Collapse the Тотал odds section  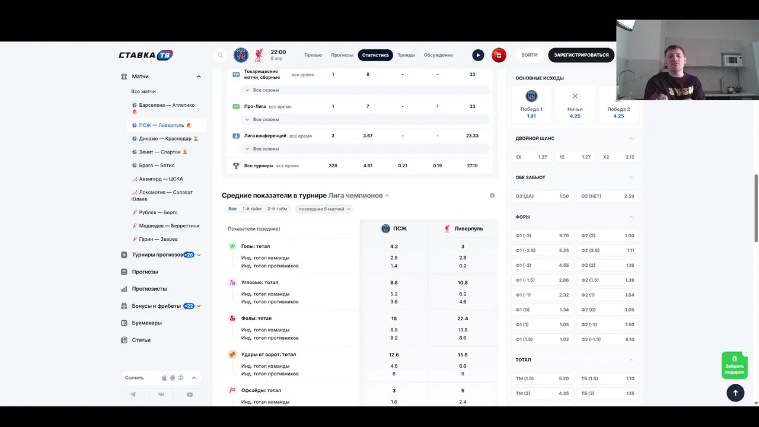[x=631, y=360]
